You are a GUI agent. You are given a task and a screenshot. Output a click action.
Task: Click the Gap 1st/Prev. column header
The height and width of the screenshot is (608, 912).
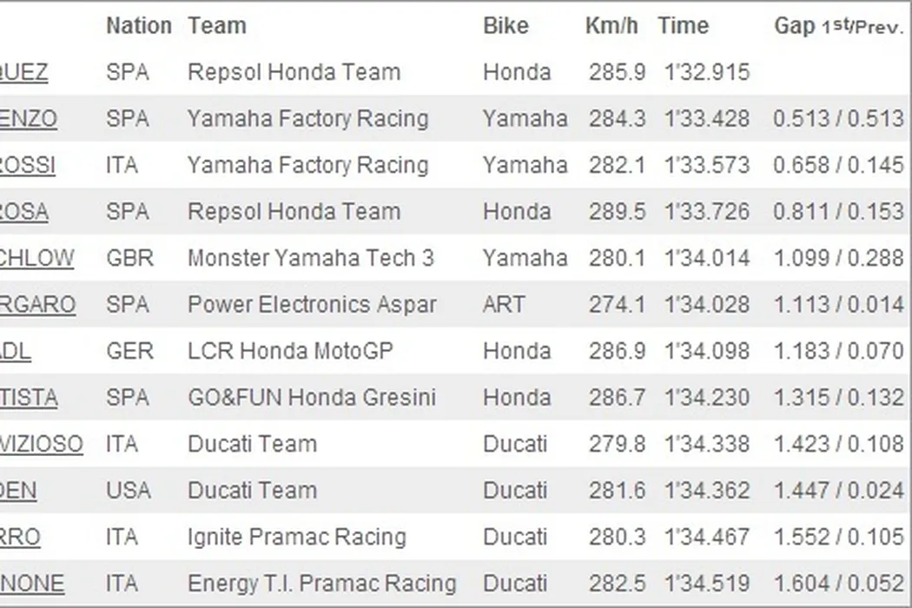[838, 26]
